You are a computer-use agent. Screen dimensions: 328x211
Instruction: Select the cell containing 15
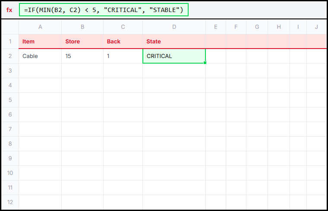click(82, 56)
